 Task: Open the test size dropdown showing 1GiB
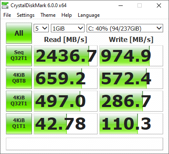pos(68,28)
